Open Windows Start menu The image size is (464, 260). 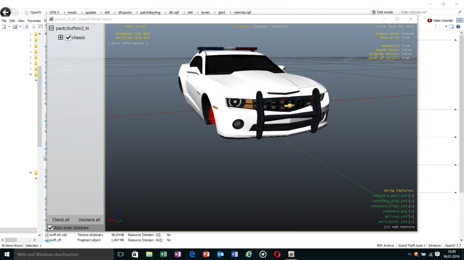coord(7,254)
